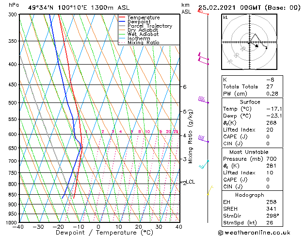
Task: Select the yellow wind barb near 850 hPa
Action: coord(210,190)
